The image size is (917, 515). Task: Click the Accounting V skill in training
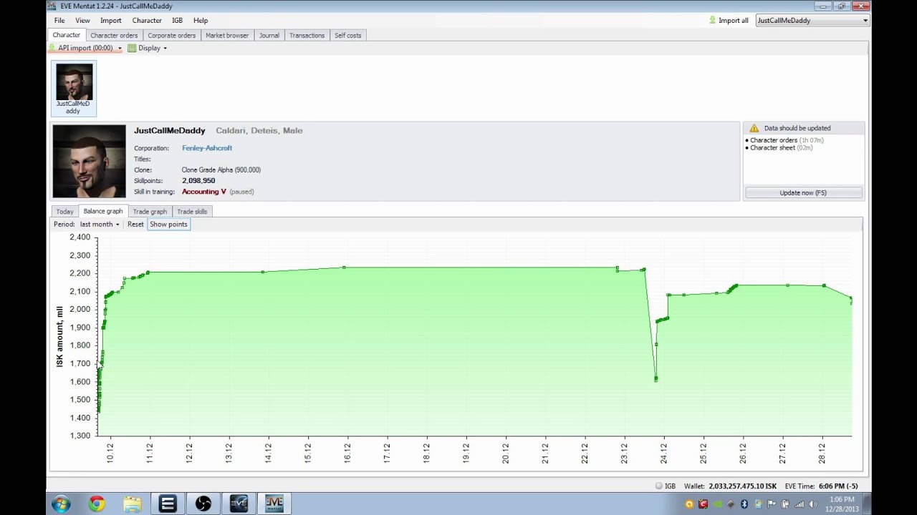tap(204, 192)
